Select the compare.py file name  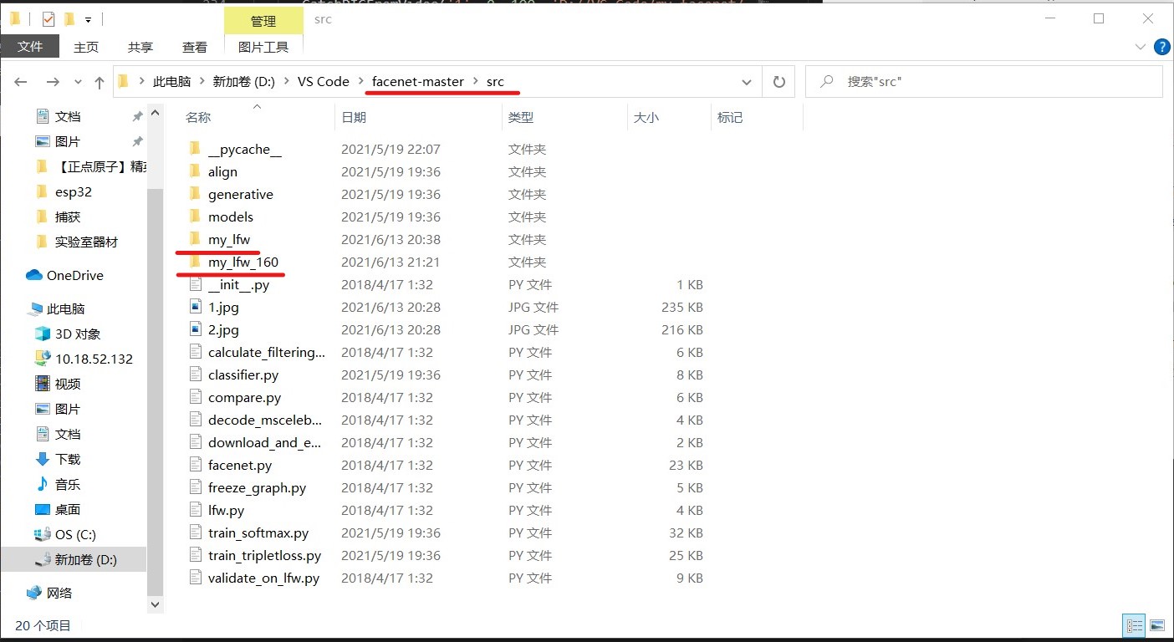click(244, 397)
